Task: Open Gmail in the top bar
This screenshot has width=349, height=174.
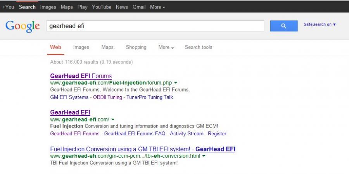Action: pyautogui.click(x=139, y=7)
